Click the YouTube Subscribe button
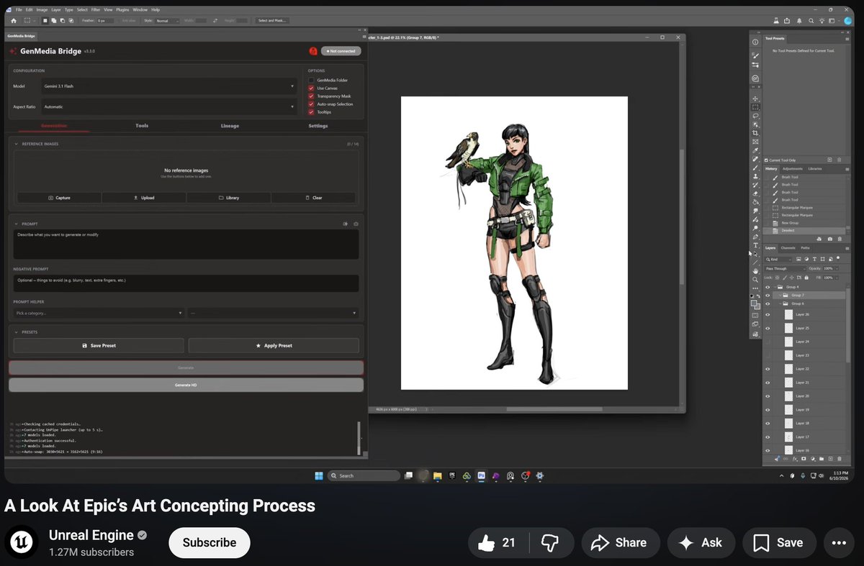Image resolution: width=864 pixels, height=566 pixels. point(210,543)
